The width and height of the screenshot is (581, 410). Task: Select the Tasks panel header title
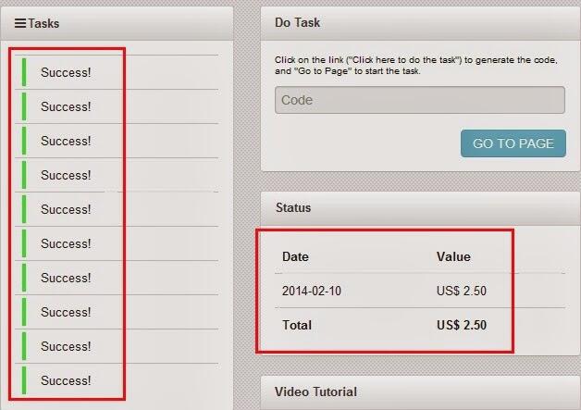(x=43, y=23)
